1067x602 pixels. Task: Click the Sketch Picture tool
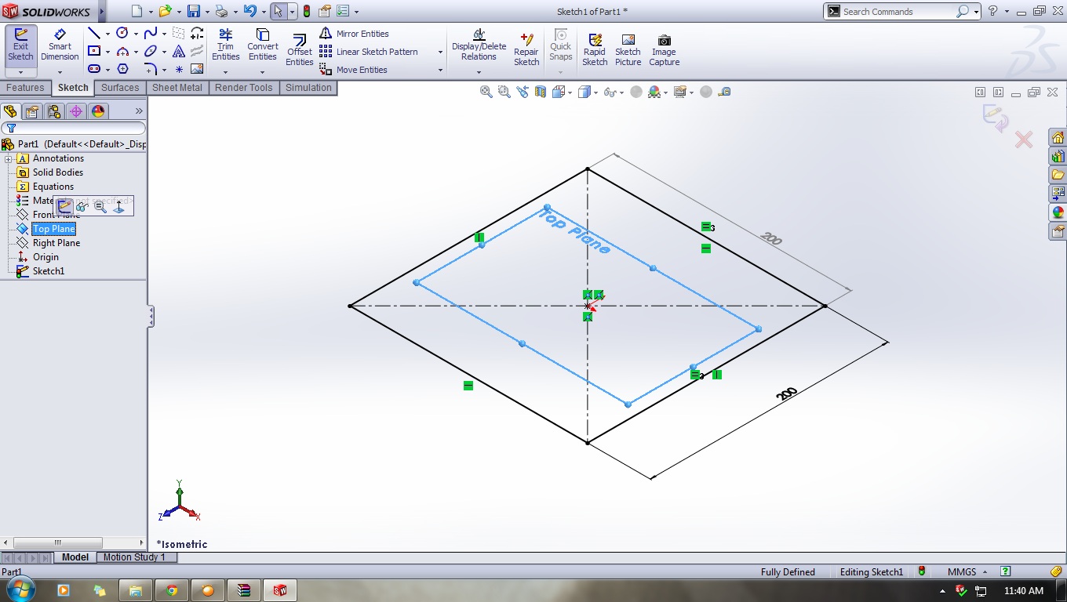(628, 49)
